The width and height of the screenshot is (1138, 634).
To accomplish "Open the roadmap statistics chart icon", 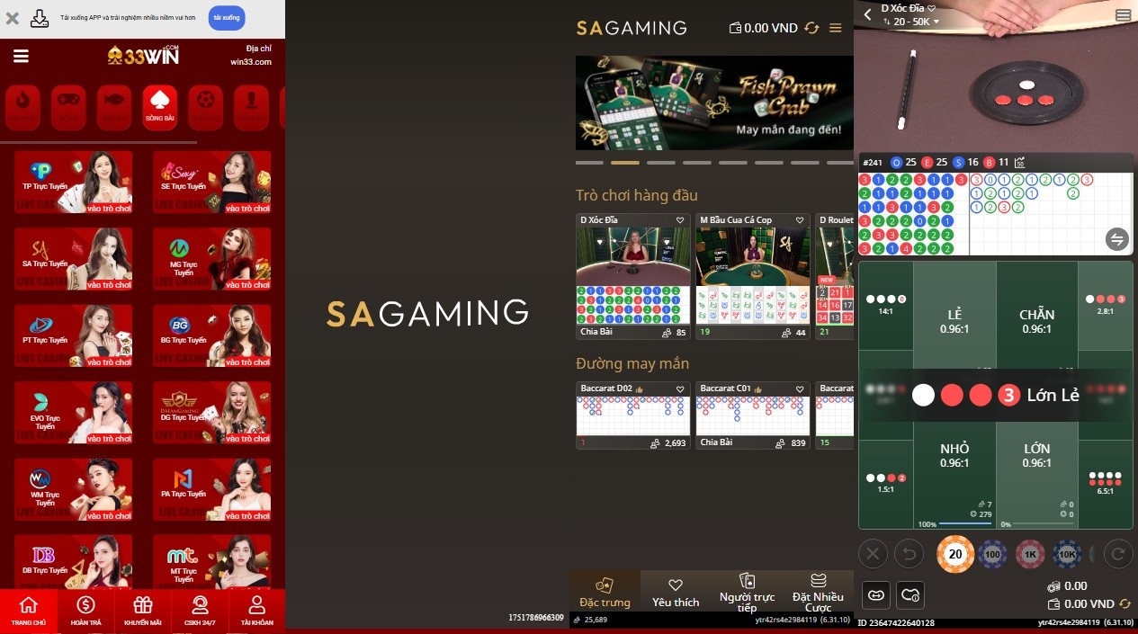I will (1019, 163).
